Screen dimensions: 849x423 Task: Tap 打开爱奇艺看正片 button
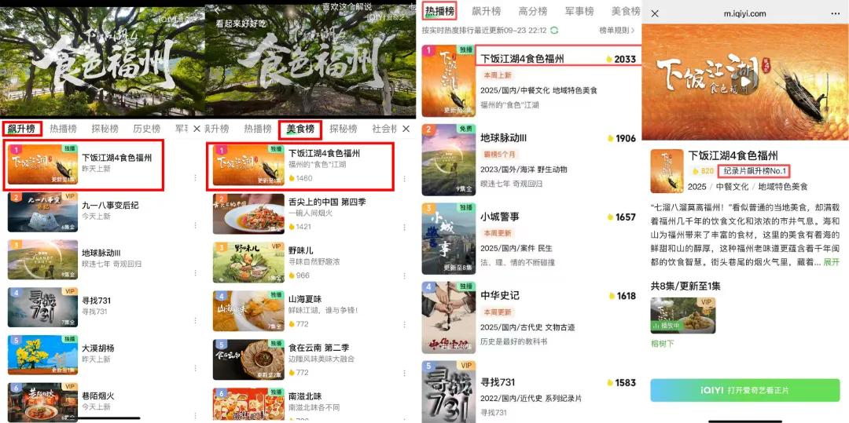[x=745, y=390]
